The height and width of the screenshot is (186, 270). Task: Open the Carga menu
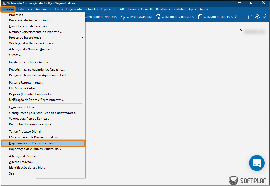pos(59,9)
